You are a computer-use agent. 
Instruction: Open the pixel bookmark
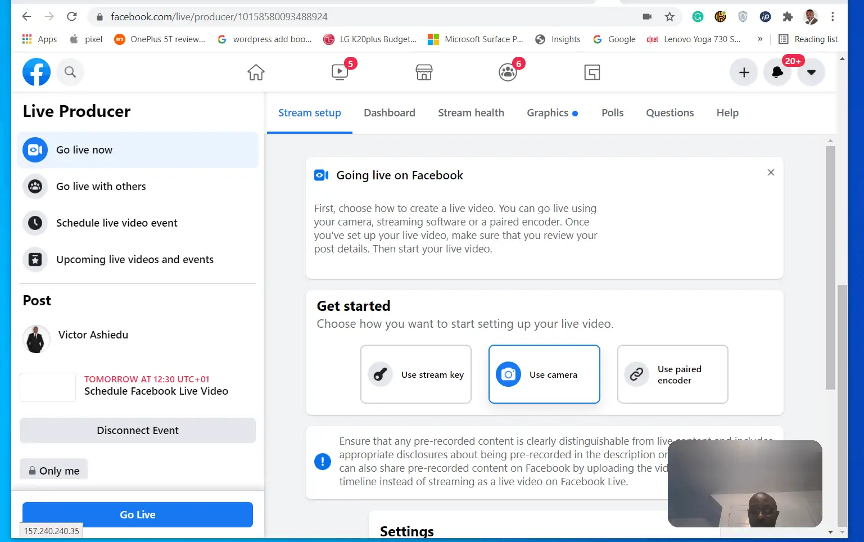click(86, 39)
